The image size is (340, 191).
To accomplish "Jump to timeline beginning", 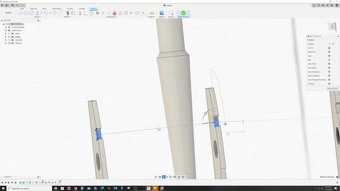I will click(x=2, y=183).
